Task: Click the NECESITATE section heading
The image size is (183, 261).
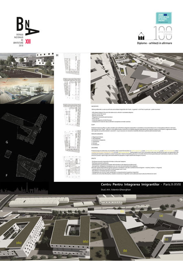Action: click(95, 106)
